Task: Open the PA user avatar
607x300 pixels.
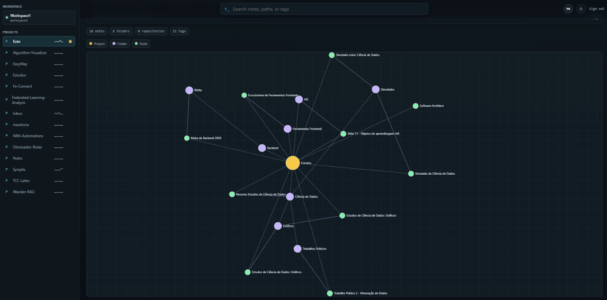Action: pyautogui.click(x=568, y=9)
